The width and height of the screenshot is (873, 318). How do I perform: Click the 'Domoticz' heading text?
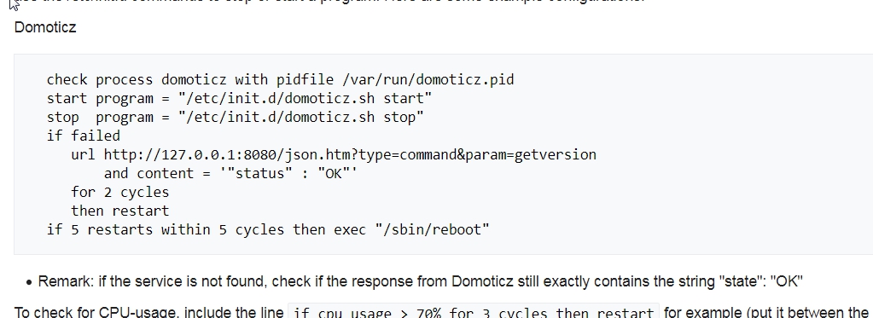click(45, 27)
